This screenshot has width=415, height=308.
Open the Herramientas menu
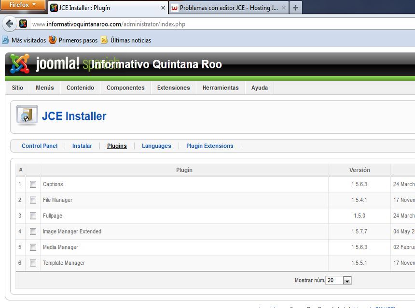coord(221,88)
